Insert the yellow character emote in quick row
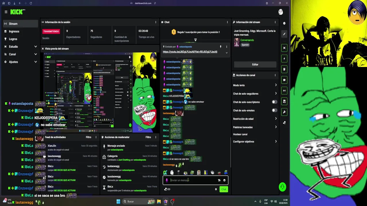Screen dimensions: 367x206 pyautogui.click(x=205, y=173)
